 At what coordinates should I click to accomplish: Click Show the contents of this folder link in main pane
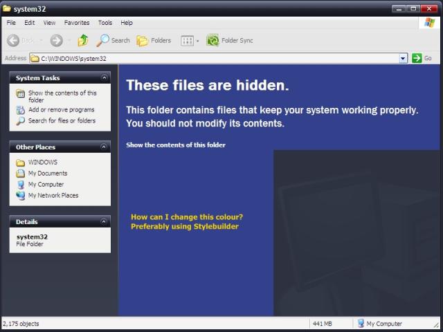point(176,145)
